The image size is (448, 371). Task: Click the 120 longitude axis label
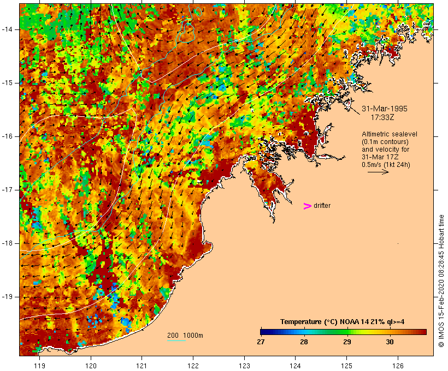click(91, 366)
